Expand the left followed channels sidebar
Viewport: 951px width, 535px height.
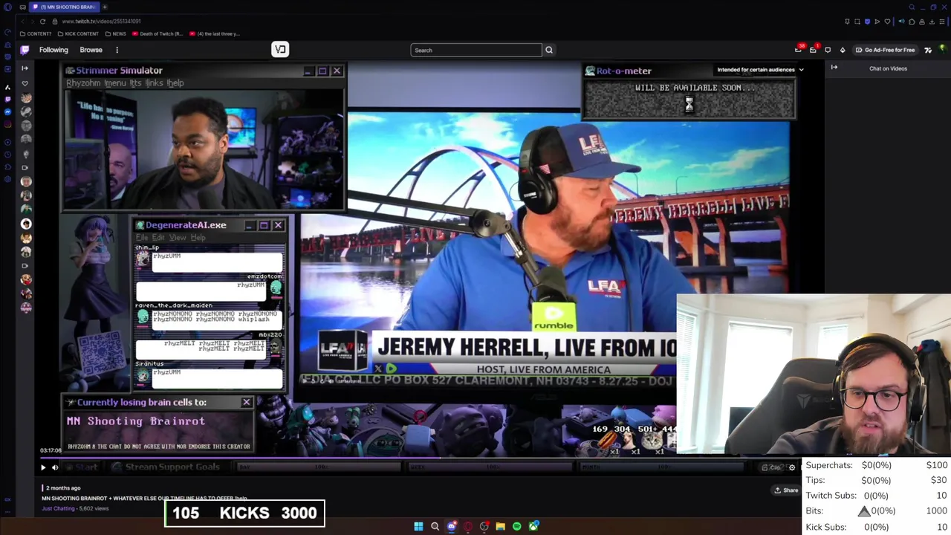(25, 68)
